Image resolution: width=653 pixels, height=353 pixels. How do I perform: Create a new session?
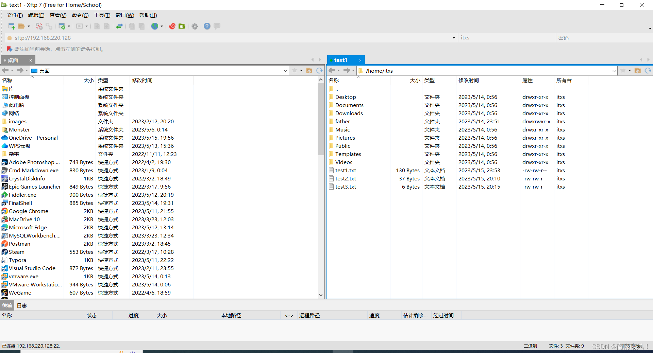click(11, 26)
